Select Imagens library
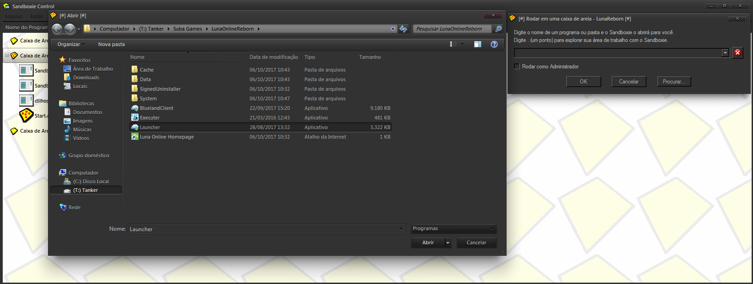The image size is (753, 284). click(x=83, y=121)
